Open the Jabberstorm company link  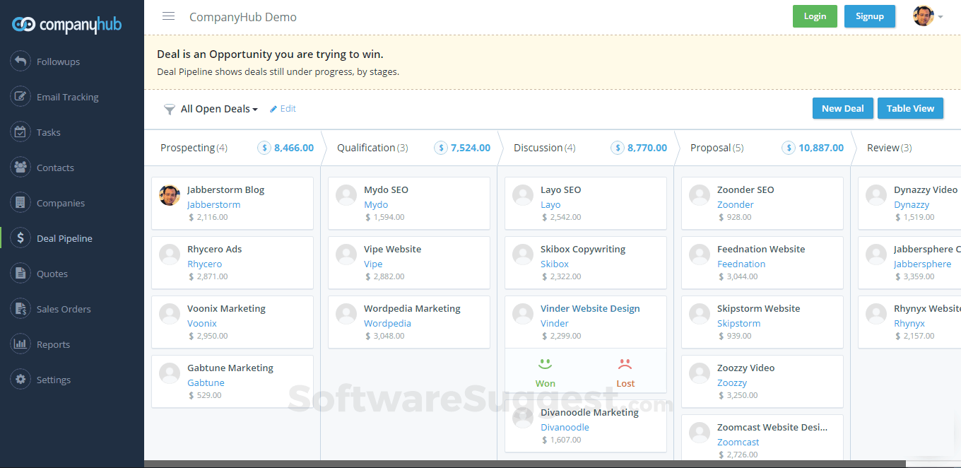pyautogui.click(x=213, y=204)
